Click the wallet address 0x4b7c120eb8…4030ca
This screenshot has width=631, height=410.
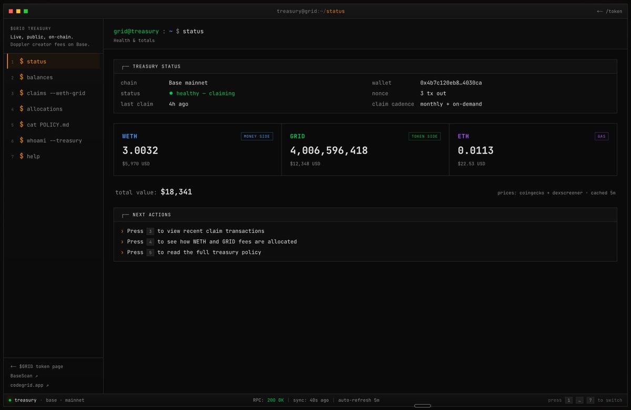(451, 83)
